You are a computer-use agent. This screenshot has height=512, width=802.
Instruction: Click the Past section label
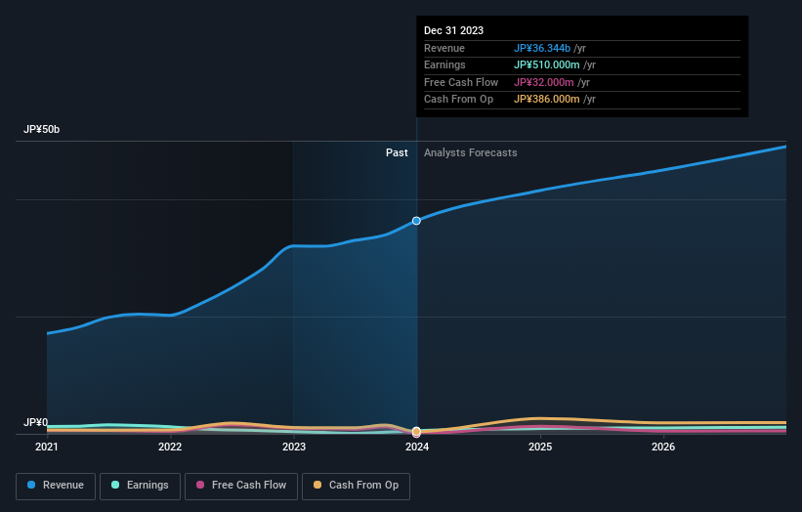click(x=397, y=153)
